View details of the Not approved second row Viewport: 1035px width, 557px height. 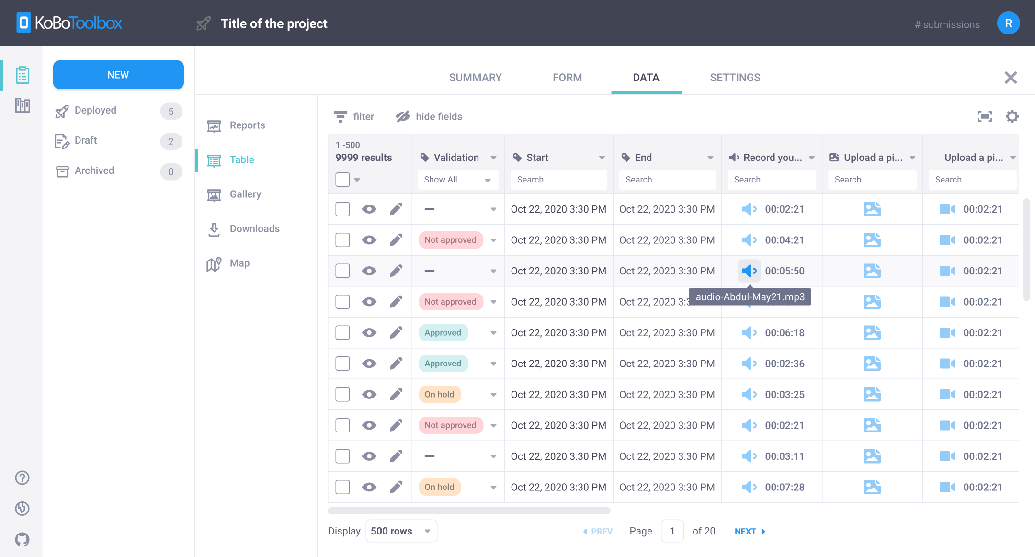point(369,239)
